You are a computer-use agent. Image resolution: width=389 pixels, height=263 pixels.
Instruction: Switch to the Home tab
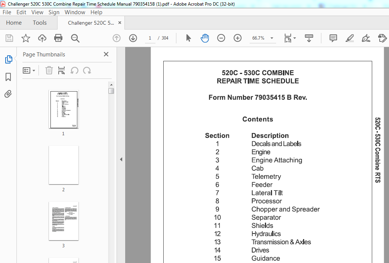(x=14, y=22)
